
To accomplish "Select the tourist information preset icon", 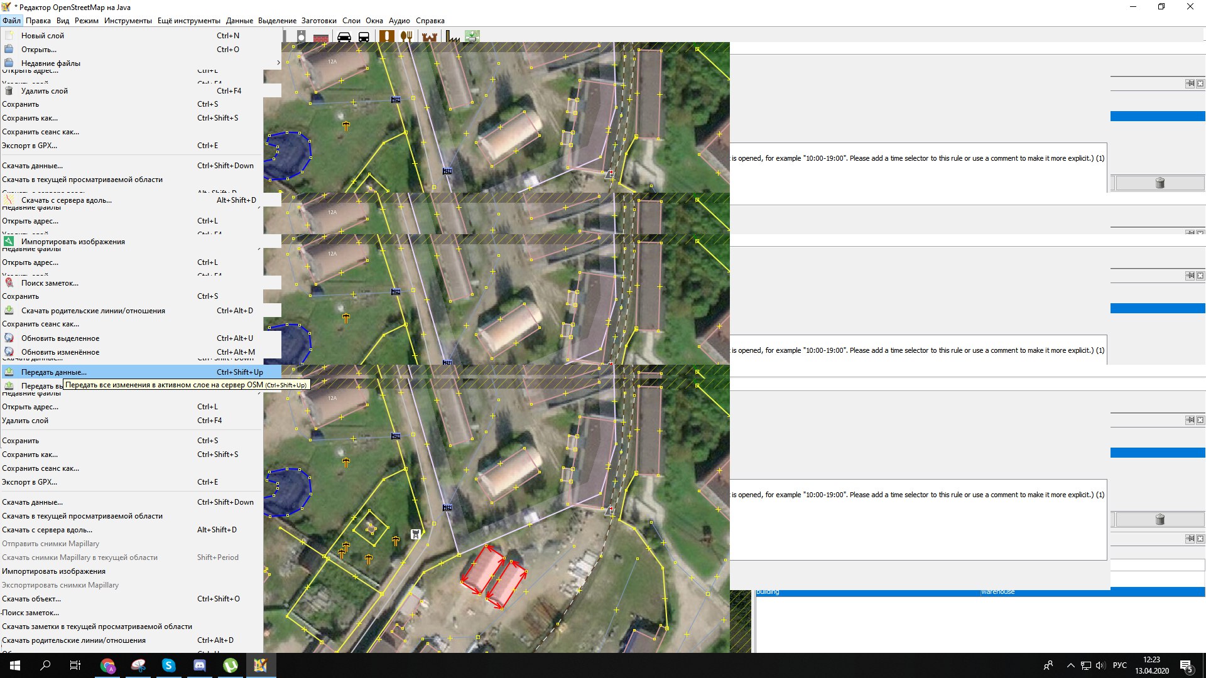I will coord(387,36).
